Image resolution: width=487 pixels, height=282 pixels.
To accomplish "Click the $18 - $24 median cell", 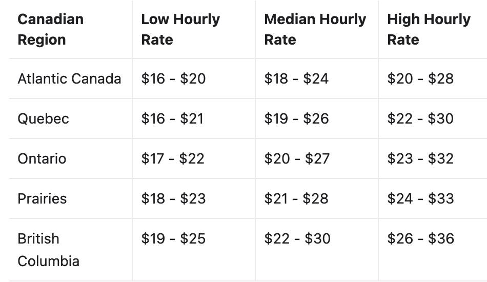I will pyautogui.click(x=296, y=79).
